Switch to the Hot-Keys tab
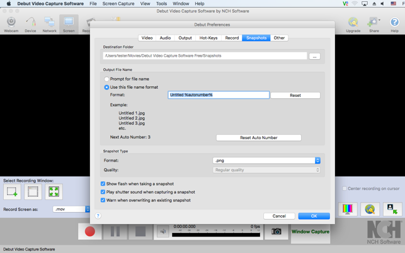The width and height of the screenshot is (405, 253). pyautogui.click(x=208, y=38)
